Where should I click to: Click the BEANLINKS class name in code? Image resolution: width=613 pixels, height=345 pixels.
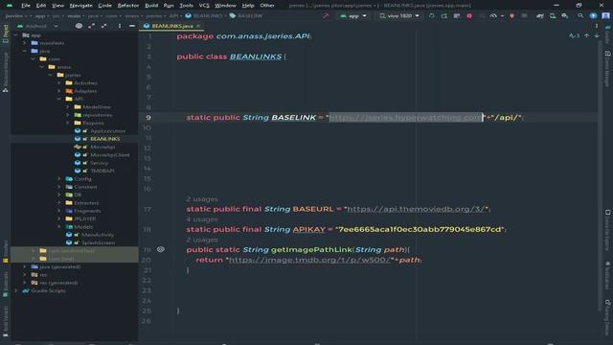(x=256, y=57)
